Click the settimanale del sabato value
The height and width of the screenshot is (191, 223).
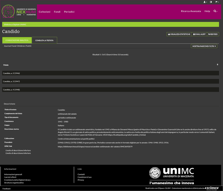[x=67, y=114]
